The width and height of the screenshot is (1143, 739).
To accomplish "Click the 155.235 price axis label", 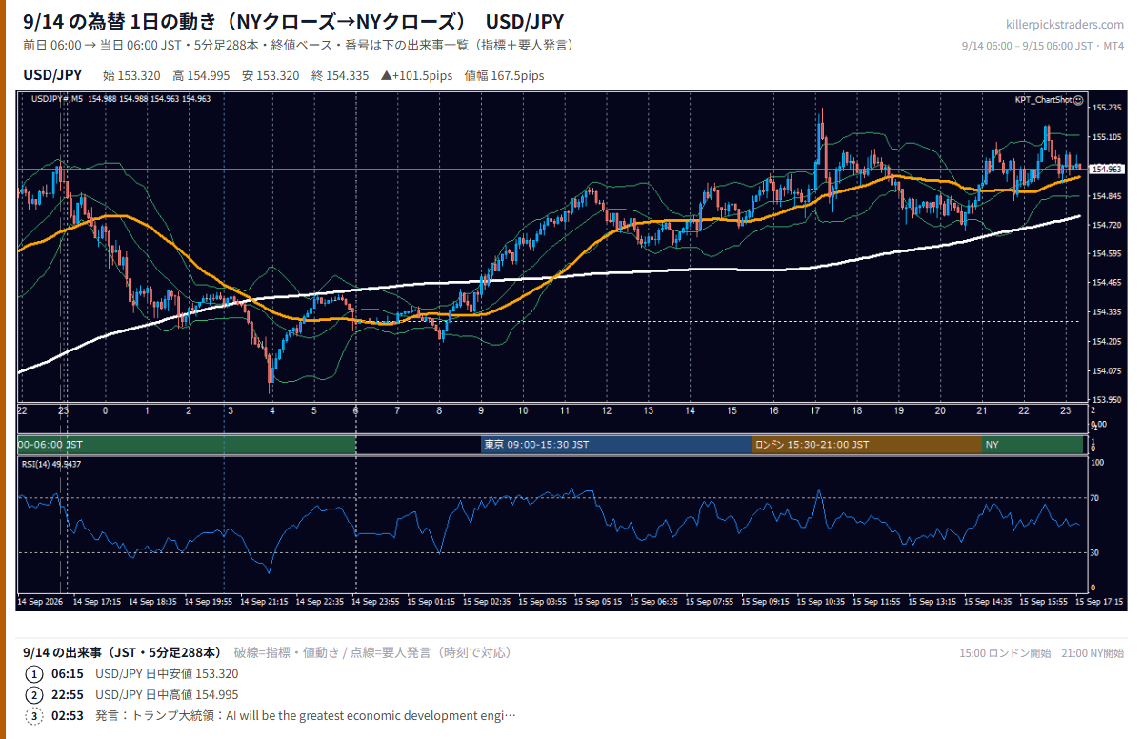I will pos(1105,108).
